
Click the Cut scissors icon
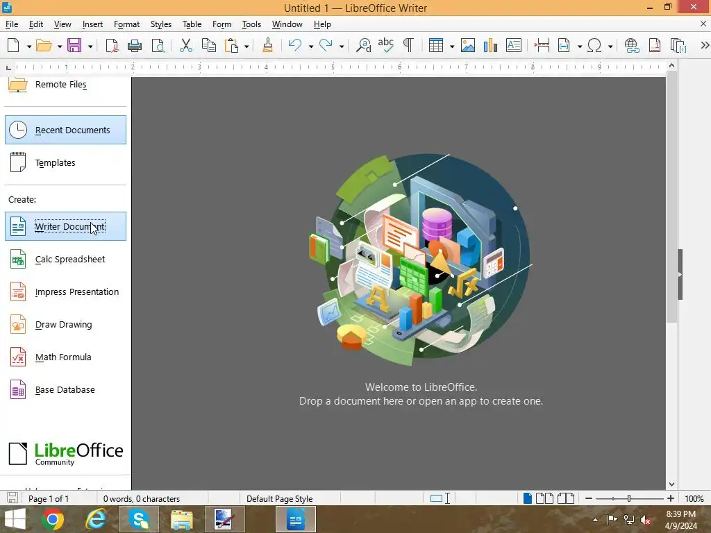pos(186,45)
